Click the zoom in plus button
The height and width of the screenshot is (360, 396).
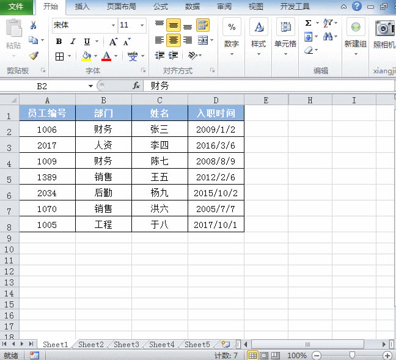tap(387, 356)
